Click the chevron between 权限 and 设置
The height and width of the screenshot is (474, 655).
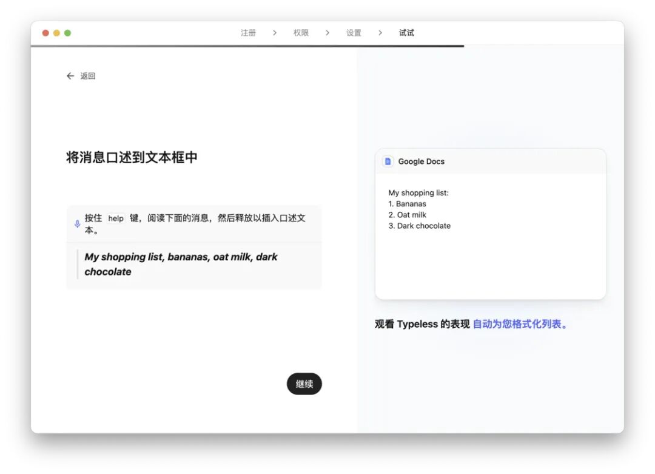point(327,33)
